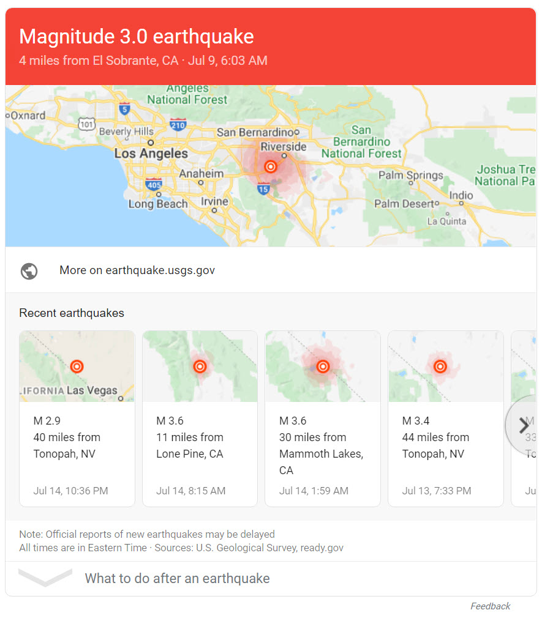Screen dimensions: 542x621
Task: Click epicenter marker on Lone Pine card
Action: pos(200,366)
